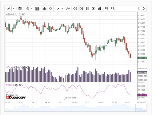Select the candlestick chart type icon
The width and height of the screenshot is (153, 115).
click(8, 9)
